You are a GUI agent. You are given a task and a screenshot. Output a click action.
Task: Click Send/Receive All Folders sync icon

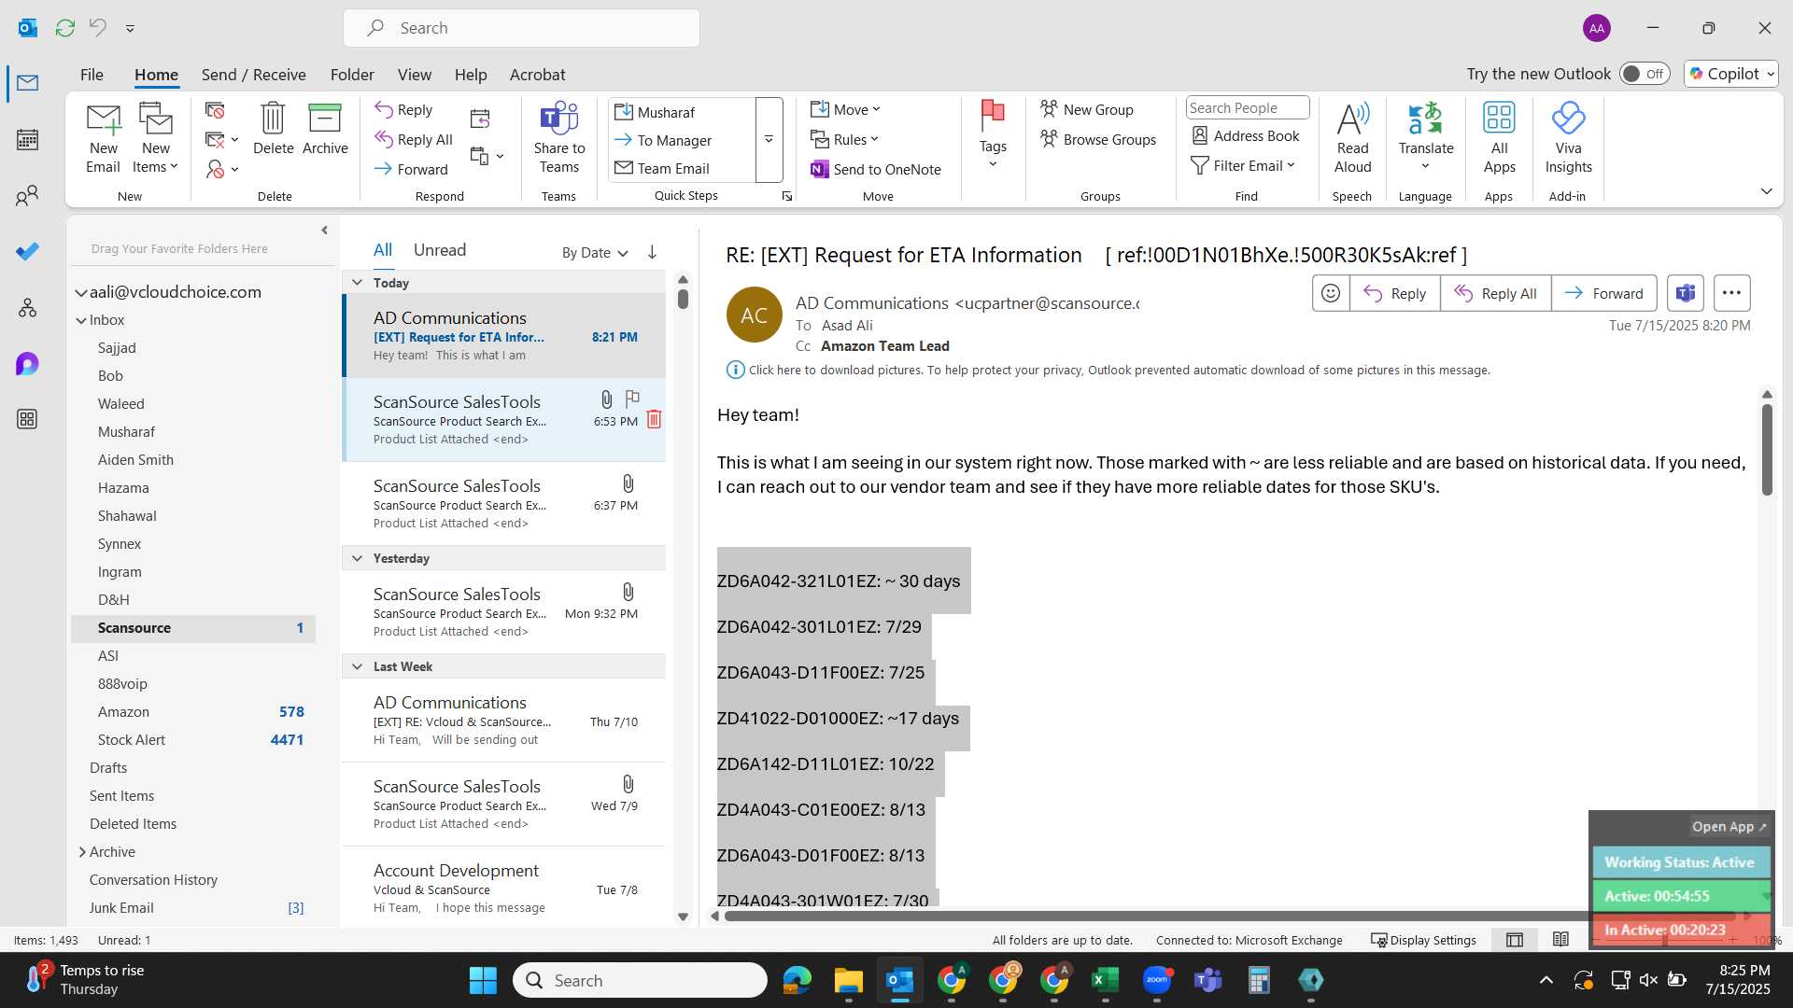[x=64, y=28]
